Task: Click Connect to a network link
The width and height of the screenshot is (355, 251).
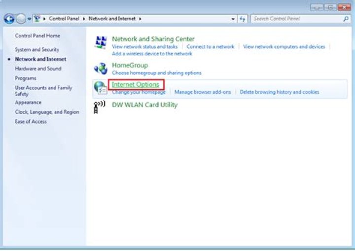Action: coord(211,46)
